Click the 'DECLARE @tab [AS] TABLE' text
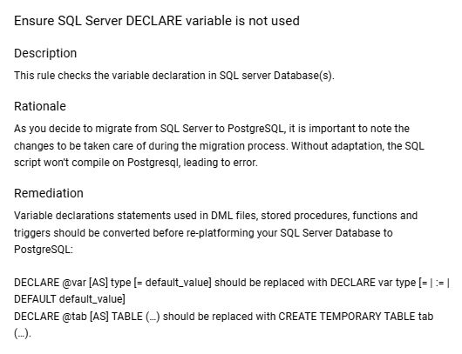 78,317
